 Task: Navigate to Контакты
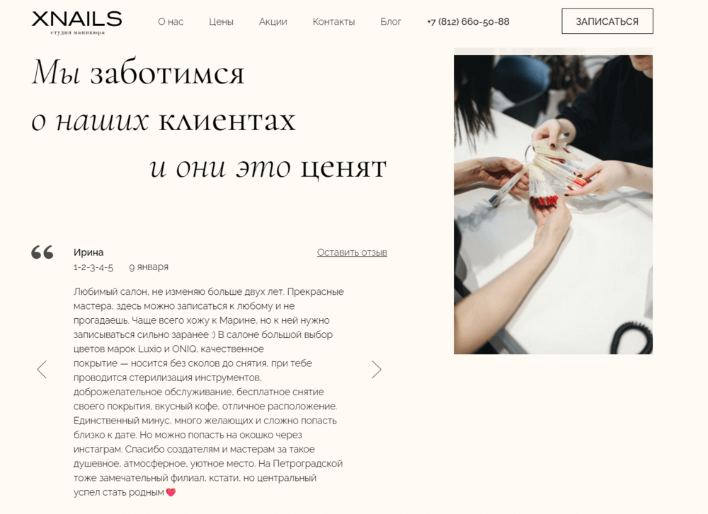tap(333, 22)
